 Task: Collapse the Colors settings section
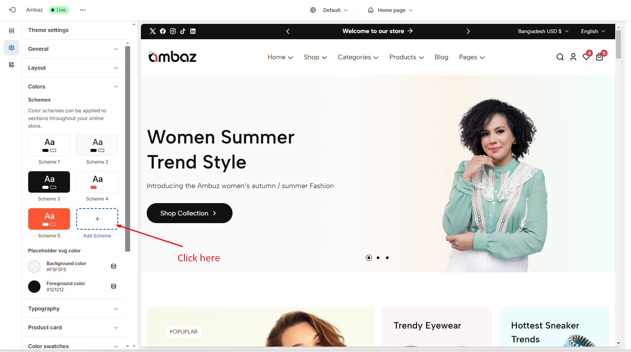(x=73, y=87)
